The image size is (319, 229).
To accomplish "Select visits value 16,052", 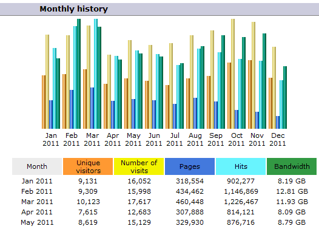I will 139,182.
